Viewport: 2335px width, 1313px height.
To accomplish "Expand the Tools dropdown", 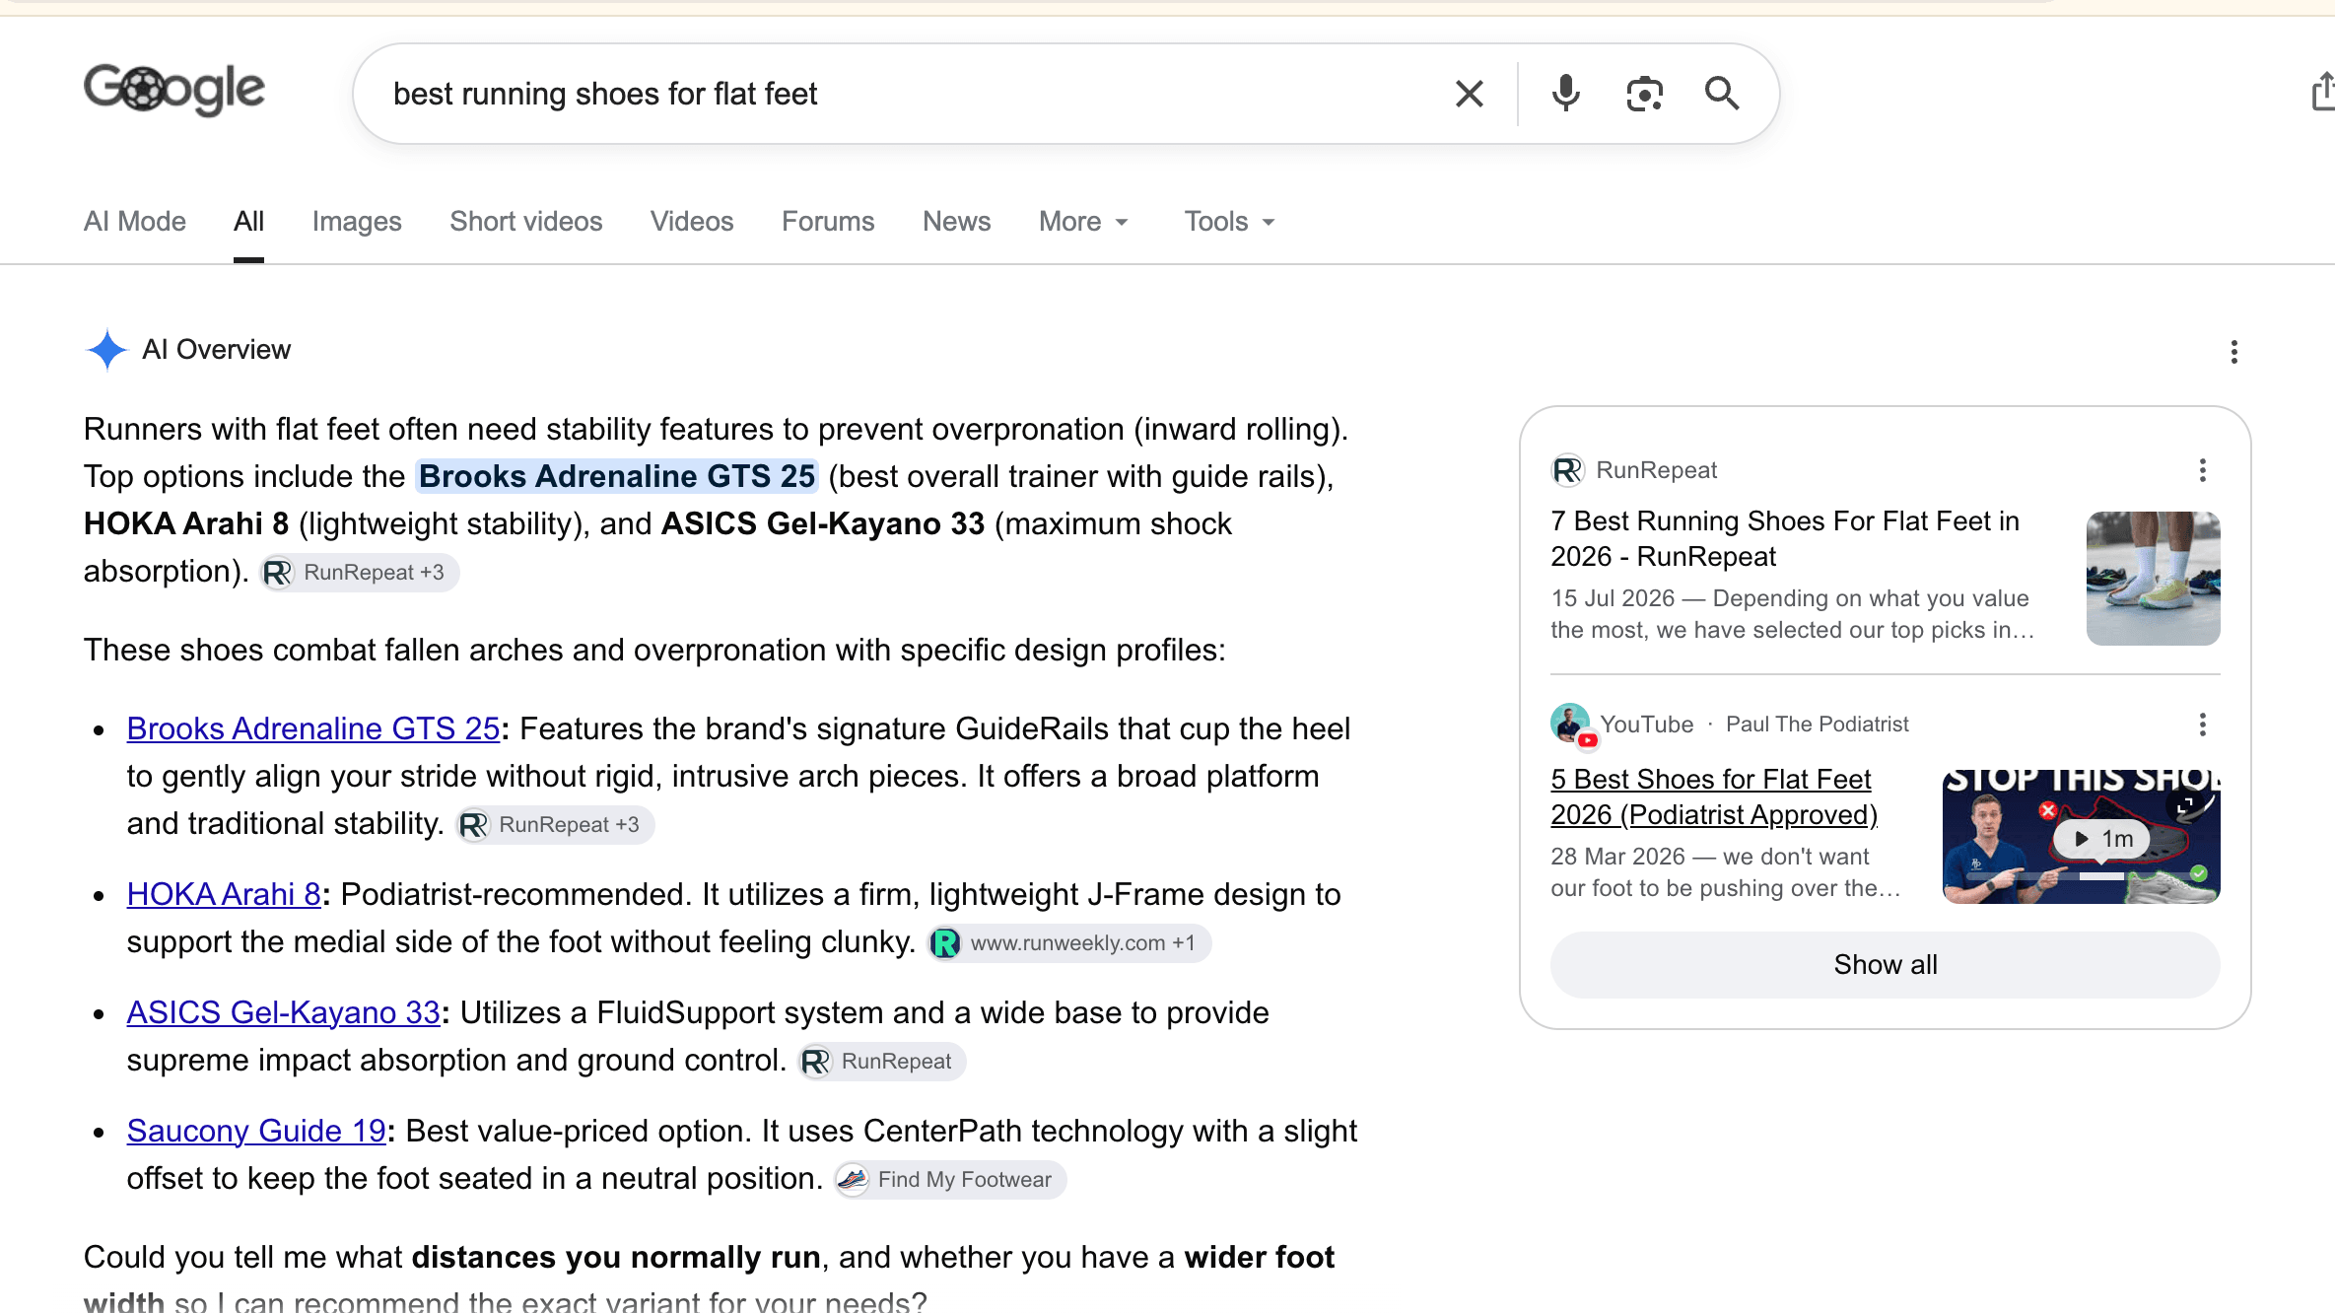I will click(1230, 221).
